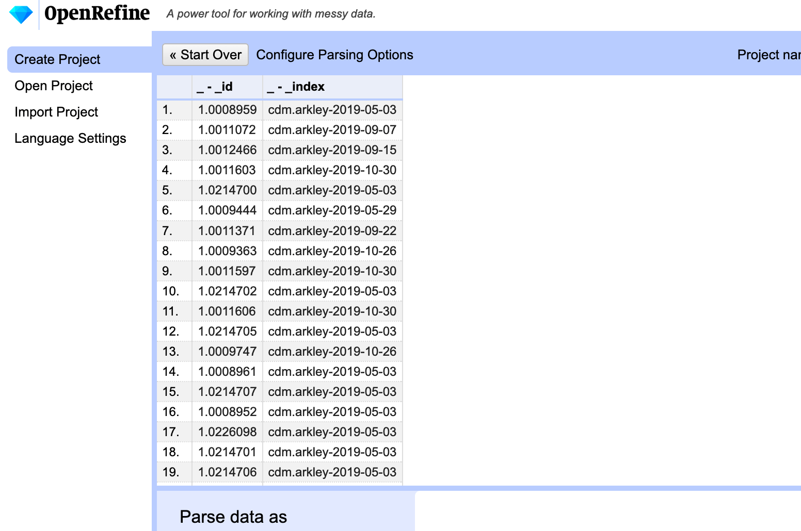Click cell value 1.0214700
This screenshot has width=801, height=531.
pos(227,190)
